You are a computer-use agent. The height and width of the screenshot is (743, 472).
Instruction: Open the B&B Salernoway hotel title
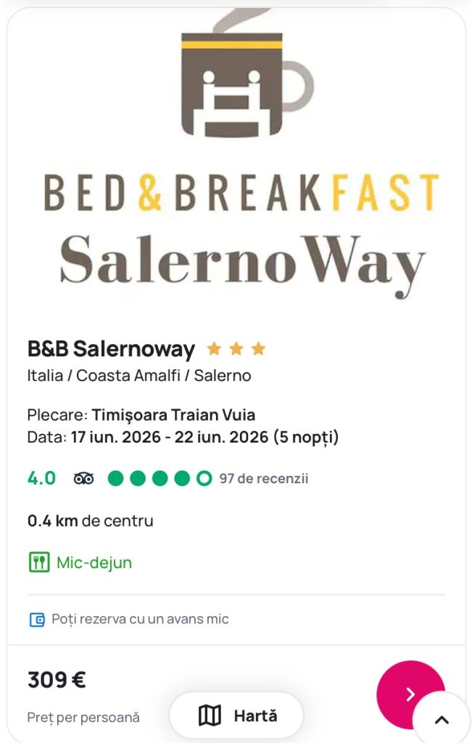coord(111,349)
